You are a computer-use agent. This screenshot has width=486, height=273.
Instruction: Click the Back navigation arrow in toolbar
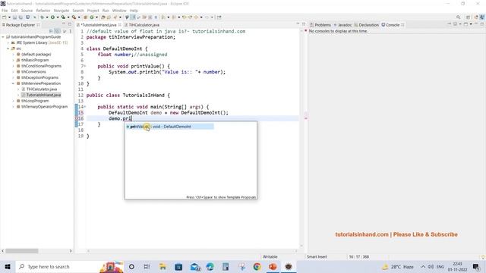coord(196,17)
